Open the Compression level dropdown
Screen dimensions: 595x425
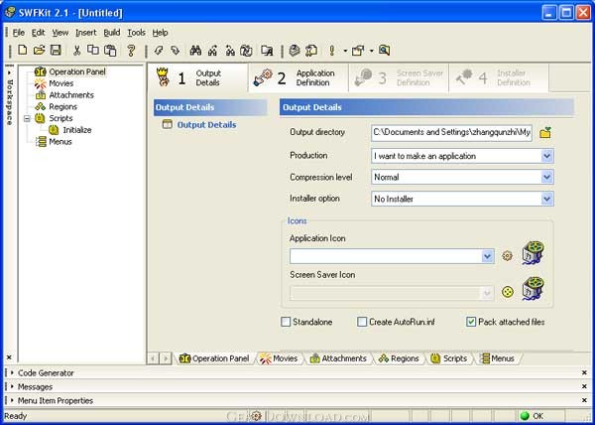546,177
